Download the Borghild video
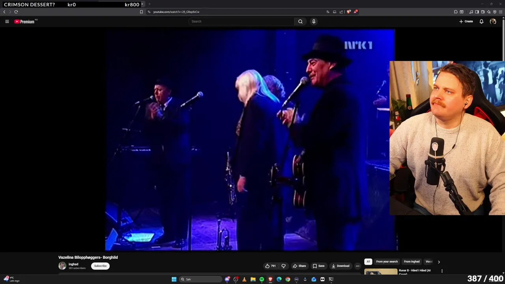 pos(340,266)
